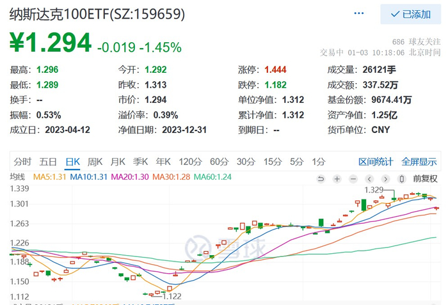Click the 成交量 value 26121手

(x=379, y=70)
